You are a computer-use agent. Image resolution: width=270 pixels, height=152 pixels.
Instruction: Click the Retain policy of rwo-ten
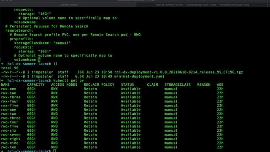pos(90,147)
